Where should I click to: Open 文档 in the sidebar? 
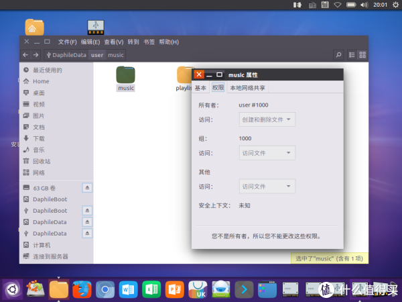(56, 127)
